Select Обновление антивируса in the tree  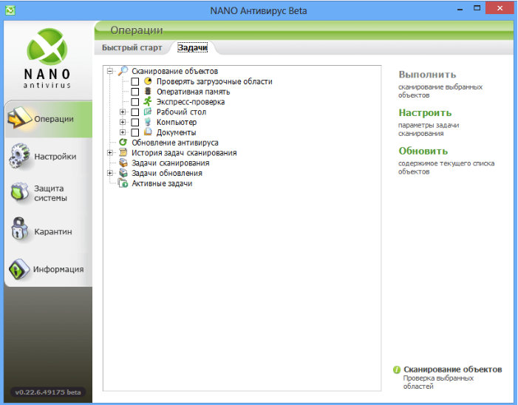click(x=174, y=143)
